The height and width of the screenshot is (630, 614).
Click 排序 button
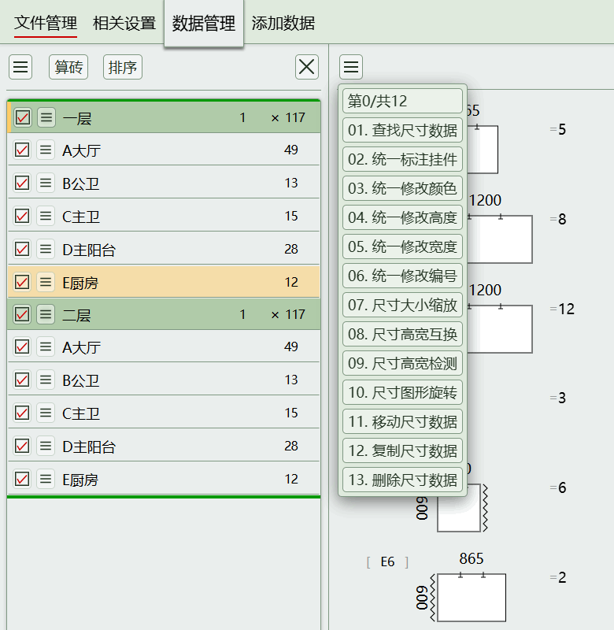pyautogui.click(x=123, y=67)
